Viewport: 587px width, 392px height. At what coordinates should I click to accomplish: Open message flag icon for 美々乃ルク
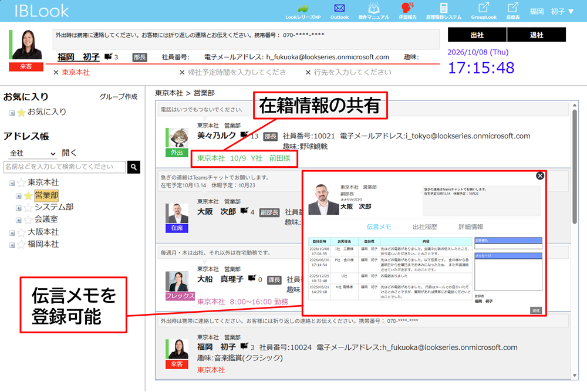[244, 134]
